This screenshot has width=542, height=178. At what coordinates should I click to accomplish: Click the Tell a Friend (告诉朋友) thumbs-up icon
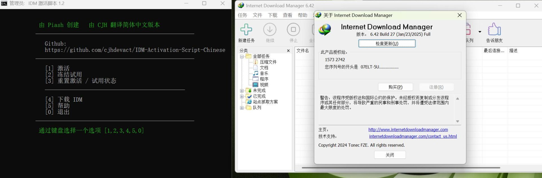(x=494, y=30)
